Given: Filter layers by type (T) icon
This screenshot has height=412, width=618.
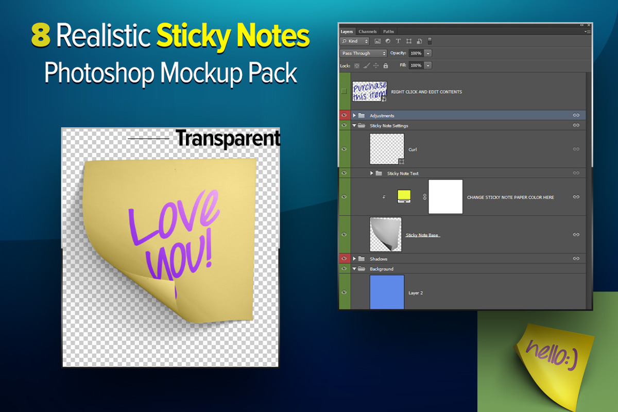Looking at the screenshot, I should [x=398, y=41].
